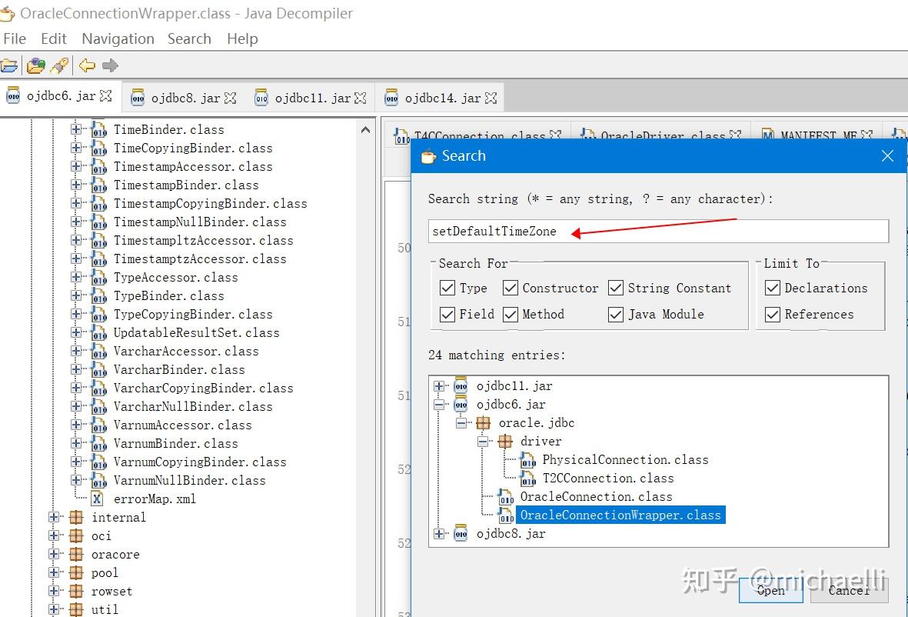Viewport: 908px width, 617px height.
Task: Disable the String Constant checkbox
Action: coord(616,288)
